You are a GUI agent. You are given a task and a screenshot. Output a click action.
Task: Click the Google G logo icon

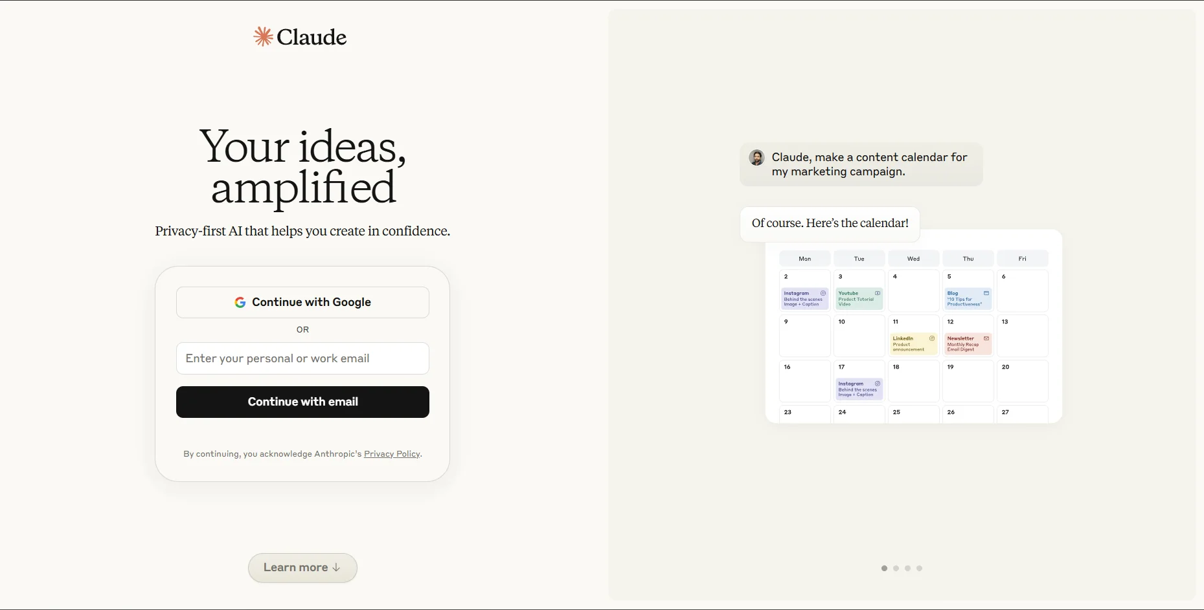tap(240, 302)
